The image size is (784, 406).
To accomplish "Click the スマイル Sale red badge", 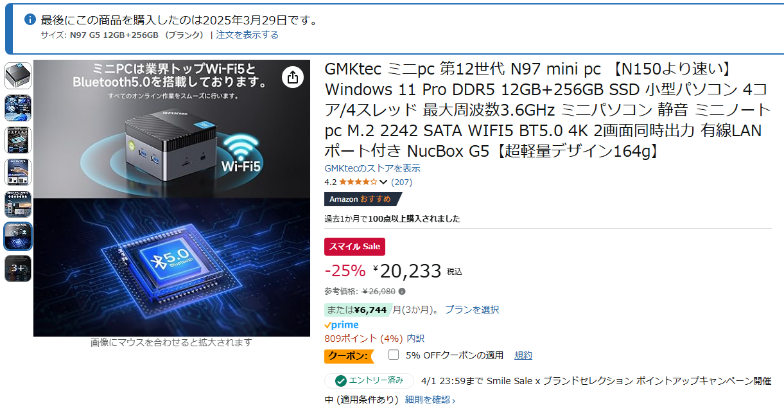I will (354, 246).
